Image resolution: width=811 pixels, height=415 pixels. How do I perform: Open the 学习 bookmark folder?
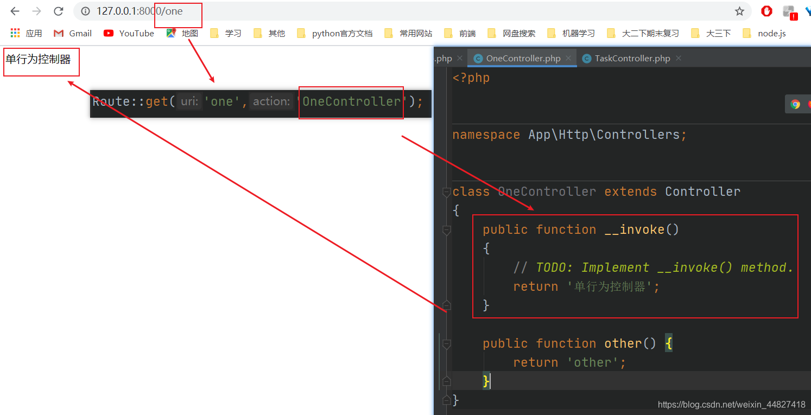pos(226,33)
